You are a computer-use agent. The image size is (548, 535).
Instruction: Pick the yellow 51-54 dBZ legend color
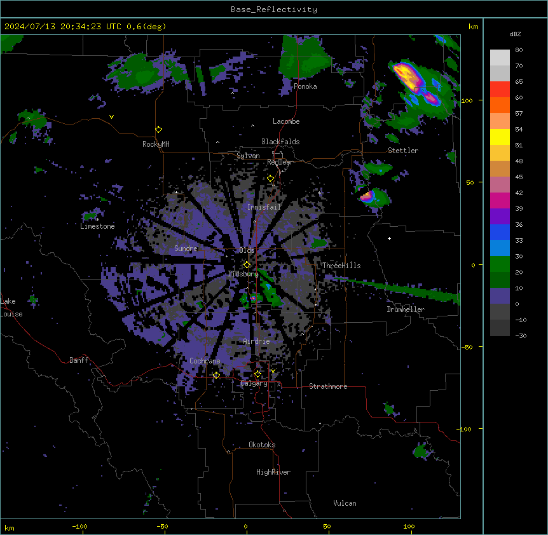500,137
